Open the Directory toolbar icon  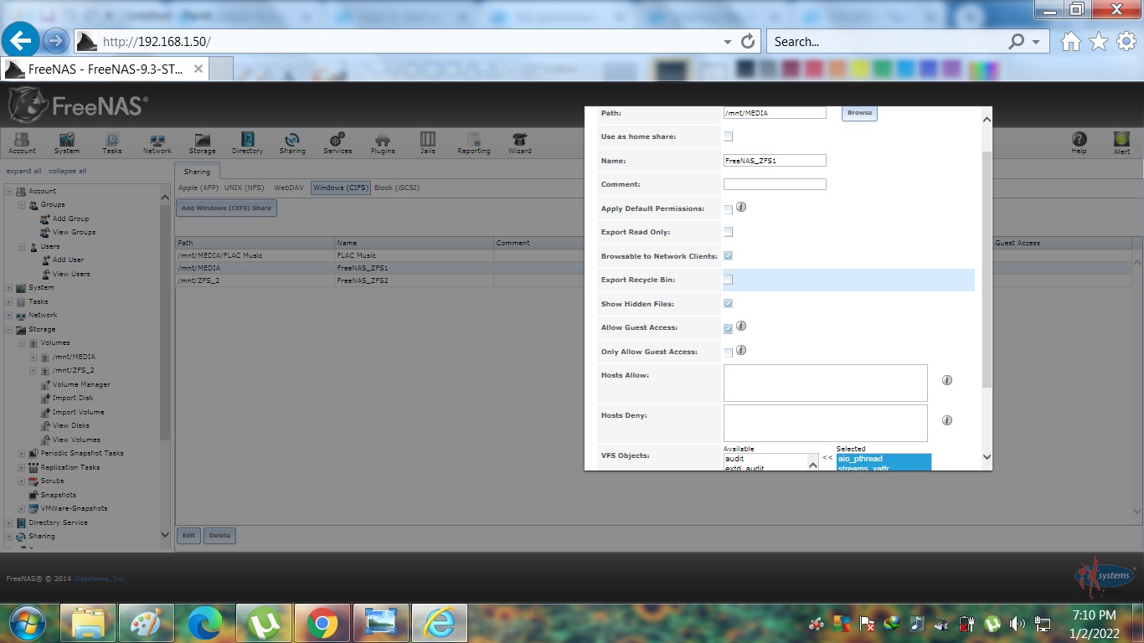point(247,143)
